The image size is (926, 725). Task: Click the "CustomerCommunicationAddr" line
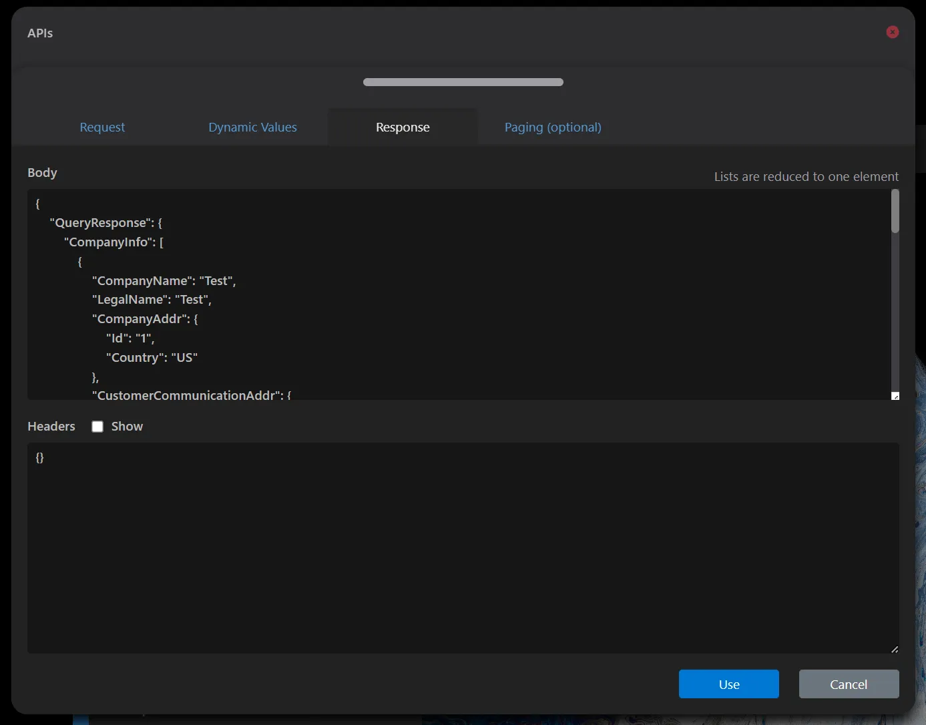[192, 395]
